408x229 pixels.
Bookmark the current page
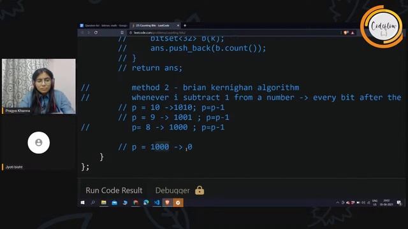(122, 32)
